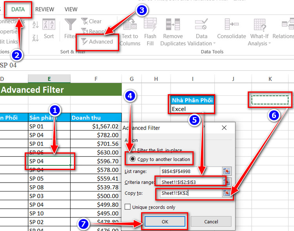Screen dimensions: 294x231
Task: Select the 'SP 08' product cell
Action: (49, 187)
